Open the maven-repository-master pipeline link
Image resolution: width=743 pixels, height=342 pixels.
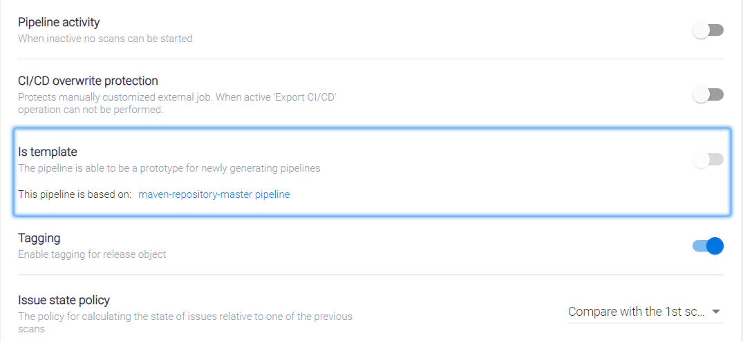214,194
